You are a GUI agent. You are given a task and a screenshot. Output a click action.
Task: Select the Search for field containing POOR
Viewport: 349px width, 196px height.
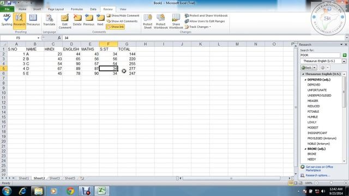coord(320,55)
